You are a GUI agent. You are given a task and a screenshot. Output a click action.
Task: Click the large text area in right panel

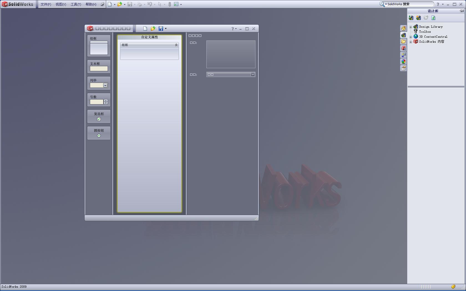231,54
